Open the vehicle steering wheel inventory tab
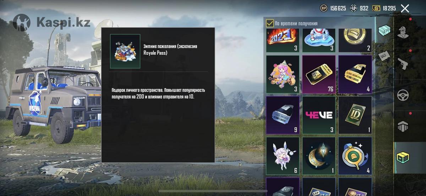426x196 pixels. (x=403, y=95)
